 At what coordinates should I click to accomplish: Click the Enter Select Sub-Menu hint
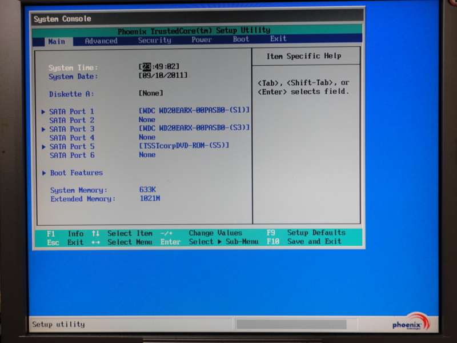[x=209, y=242]
